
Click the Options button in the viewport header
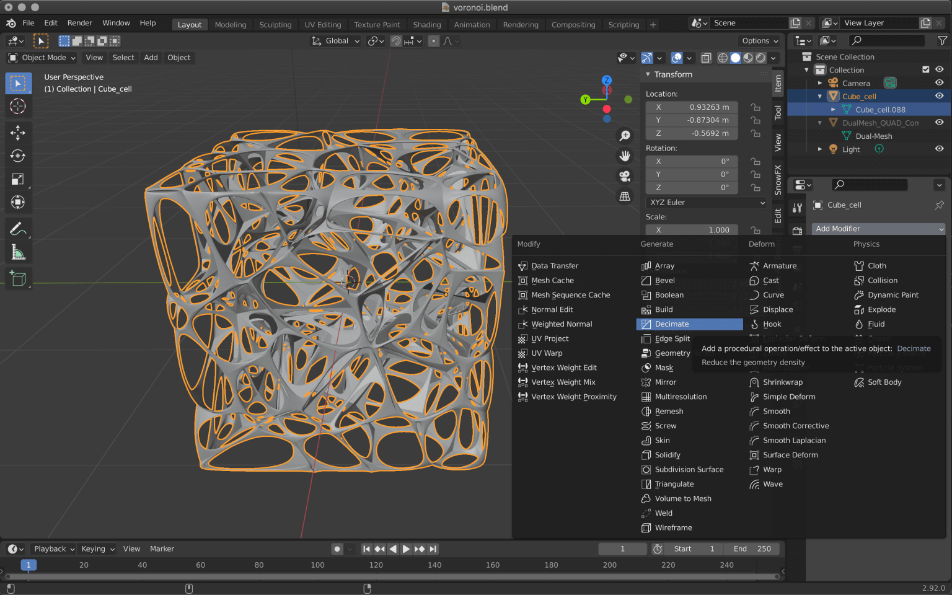pos(759,40)
